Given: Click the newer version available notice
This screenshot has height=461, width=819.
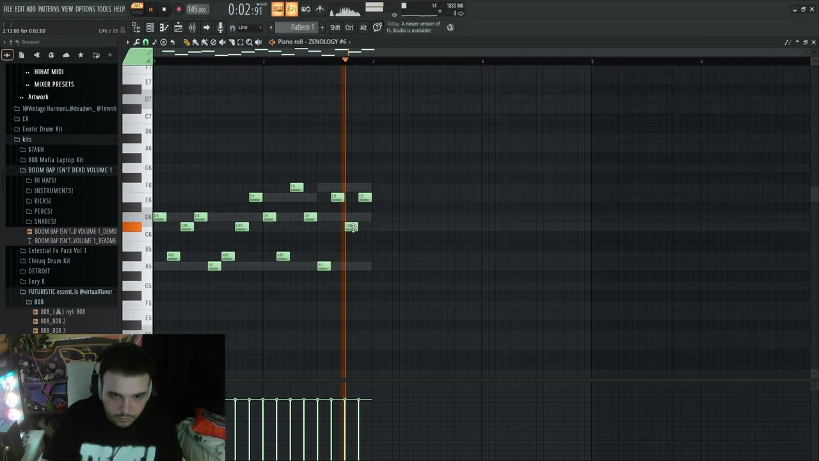Looking at the screenshot, I should coord(413,27).
